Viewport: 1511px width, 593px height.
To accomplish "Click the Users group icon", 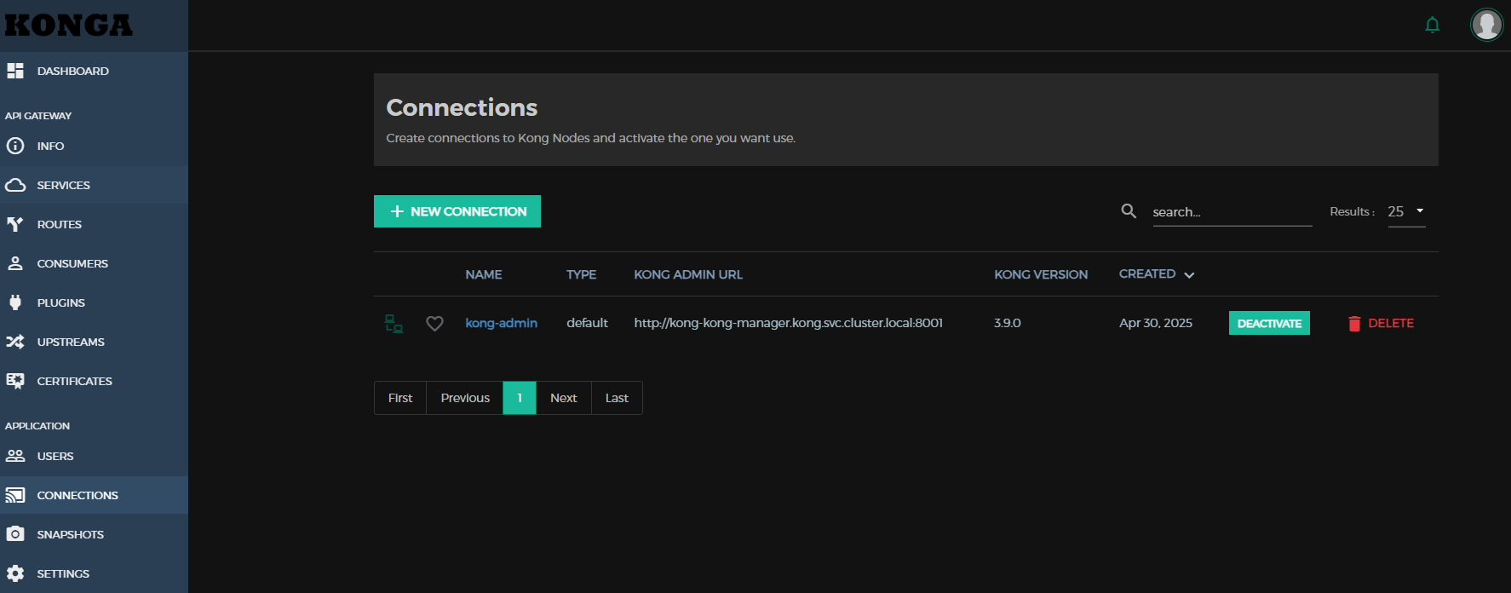I will 15,456.
